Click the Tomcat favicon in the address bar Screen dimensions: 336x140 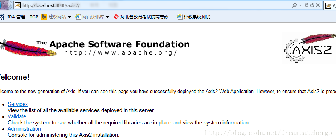pyautogui.click(x=17, y=5)
